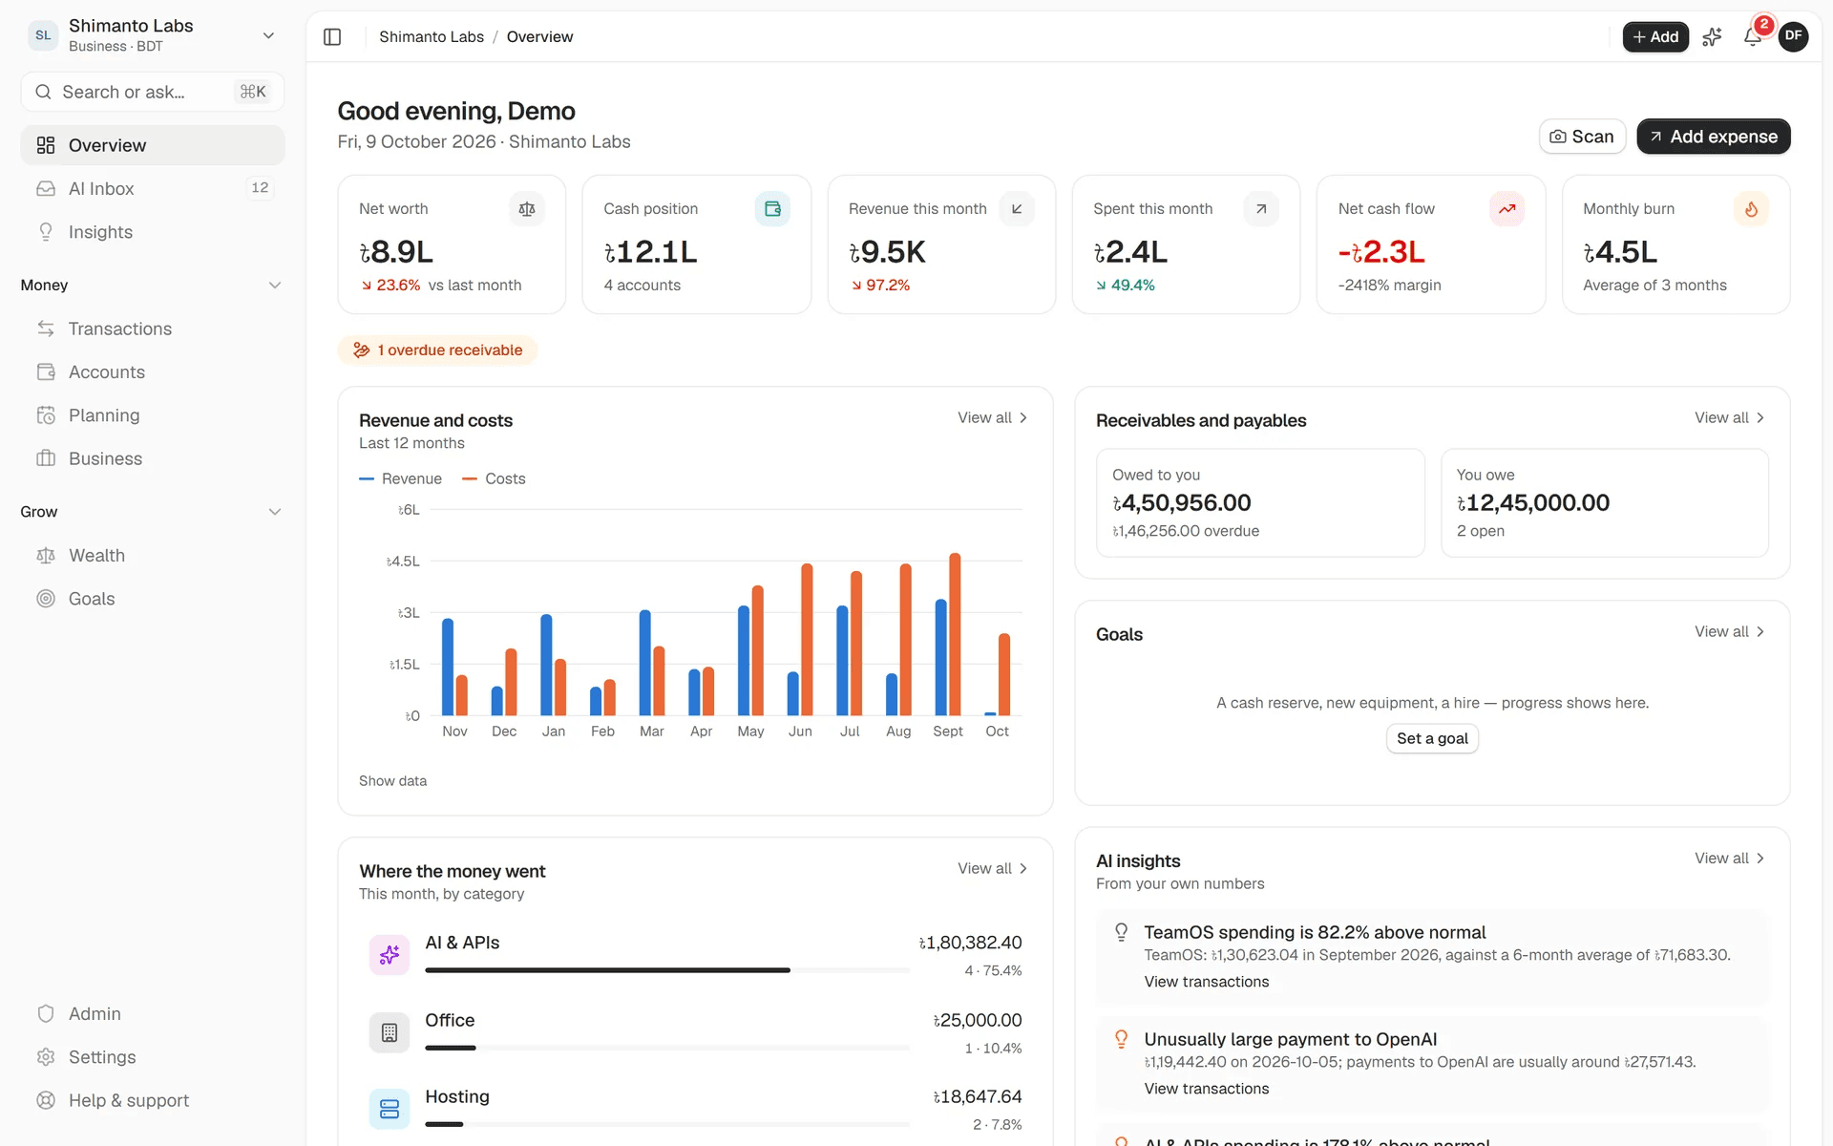Open the Transactions page
The image size is (1833, 1146).
click(153, 329)
